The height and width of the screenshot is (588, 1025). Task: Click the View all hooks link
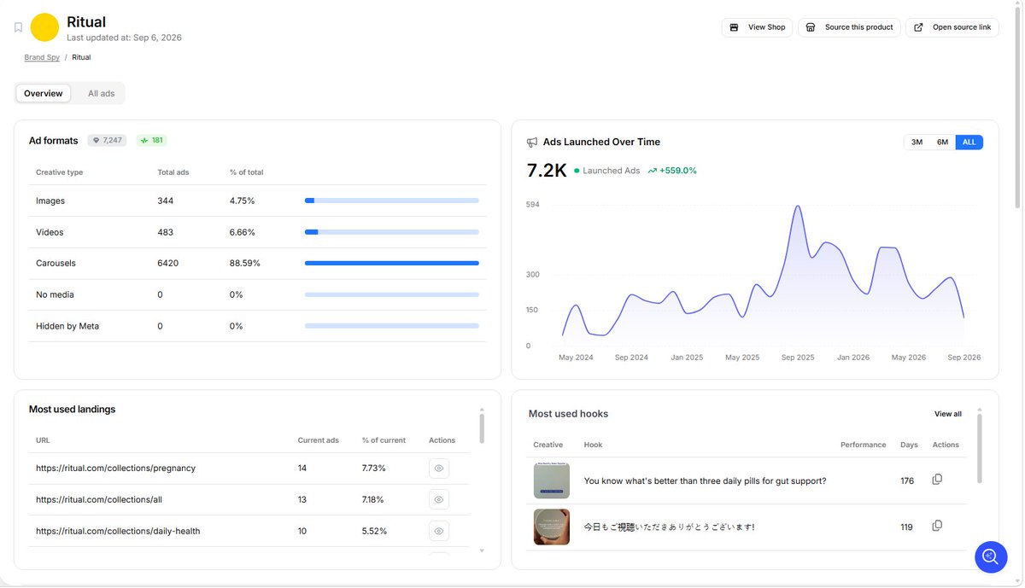[x=948, y=414]
